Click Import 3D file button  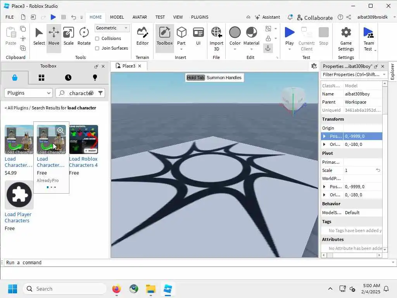pyautogui.click(x=216, y=38)
